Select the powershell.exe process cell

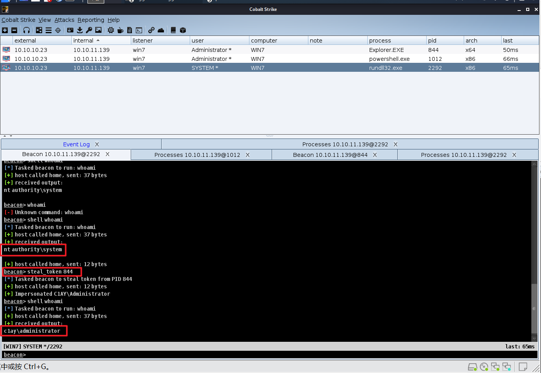(x=397, y=59)
